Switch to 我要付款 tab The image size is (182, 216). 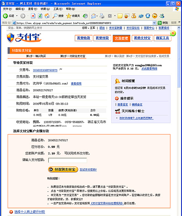pos(102,38)
